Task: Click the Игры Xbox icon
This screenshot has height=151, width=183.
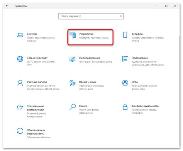Action: 125,83
